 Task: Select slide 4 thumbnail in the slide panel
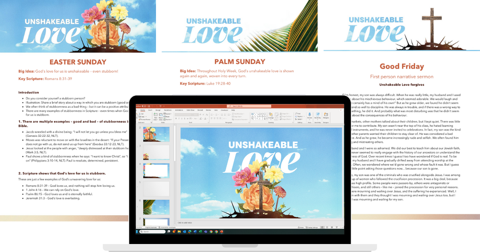click(156, 171)
